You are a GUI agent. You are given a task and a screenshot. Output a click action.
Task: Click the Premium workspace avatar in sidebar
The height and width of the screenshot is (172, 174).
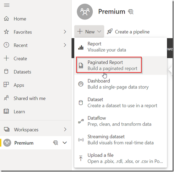click(x=7, y=143)
